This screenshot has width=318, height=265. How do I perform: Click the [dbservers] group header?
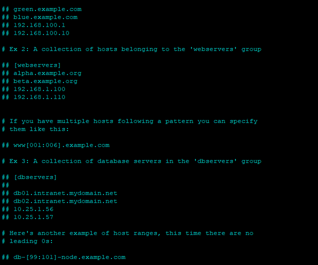tap(29, 177)
